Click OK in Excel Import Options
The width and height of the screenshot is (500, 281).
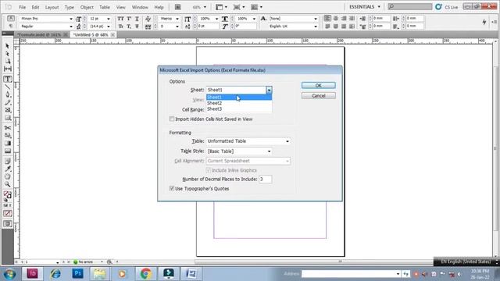click(x=318, y=85)
